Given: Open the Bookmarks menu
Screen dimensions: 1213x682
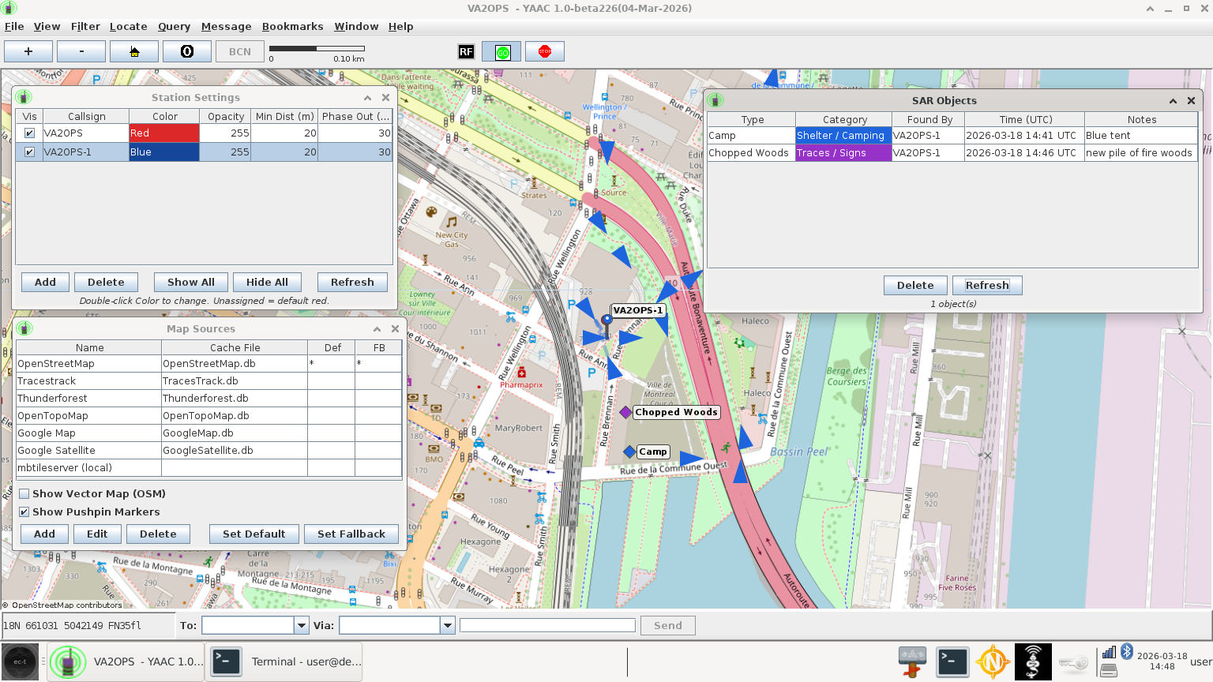Looking at the screenshot, I should tap(292, 26).
